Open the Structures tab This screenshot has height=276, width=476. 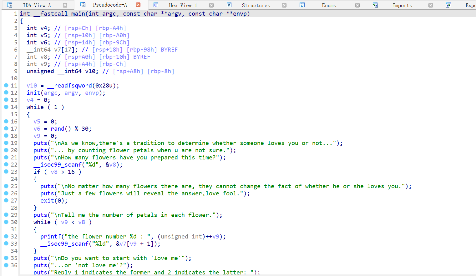pyautogui.click(x=256, y=5)
